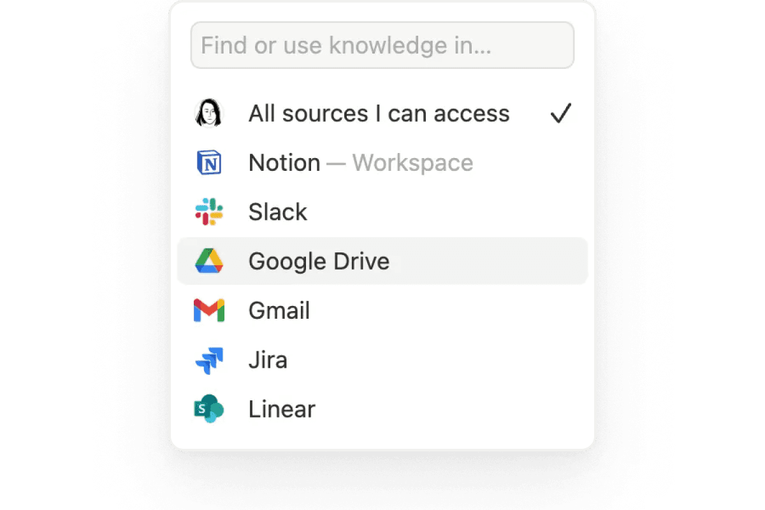The image size is (765, 510).
Task: Click the Google Drive triangle icon
Action: point(208,261)
